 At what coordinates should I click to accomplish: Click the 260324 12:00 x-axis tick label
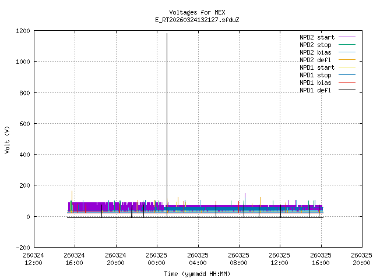click(x=33, y=259)
